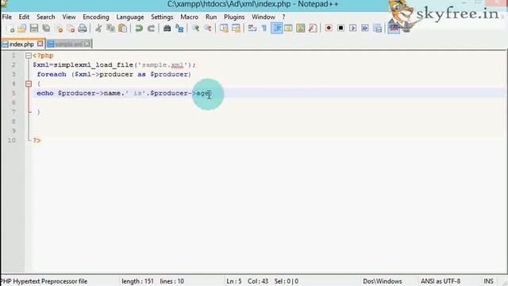This screenshot has width=508, height=286.
Task: Click 'ANSI as UTF-8' encoding status field
Action: click(x=441, y=281)
